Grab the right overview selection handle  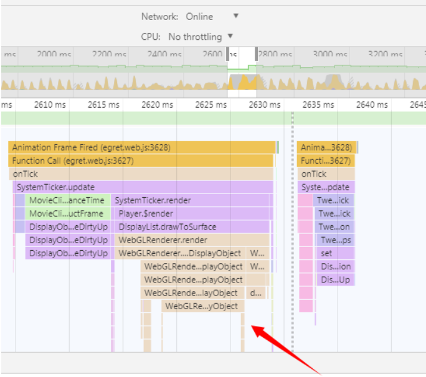(256, 54)
